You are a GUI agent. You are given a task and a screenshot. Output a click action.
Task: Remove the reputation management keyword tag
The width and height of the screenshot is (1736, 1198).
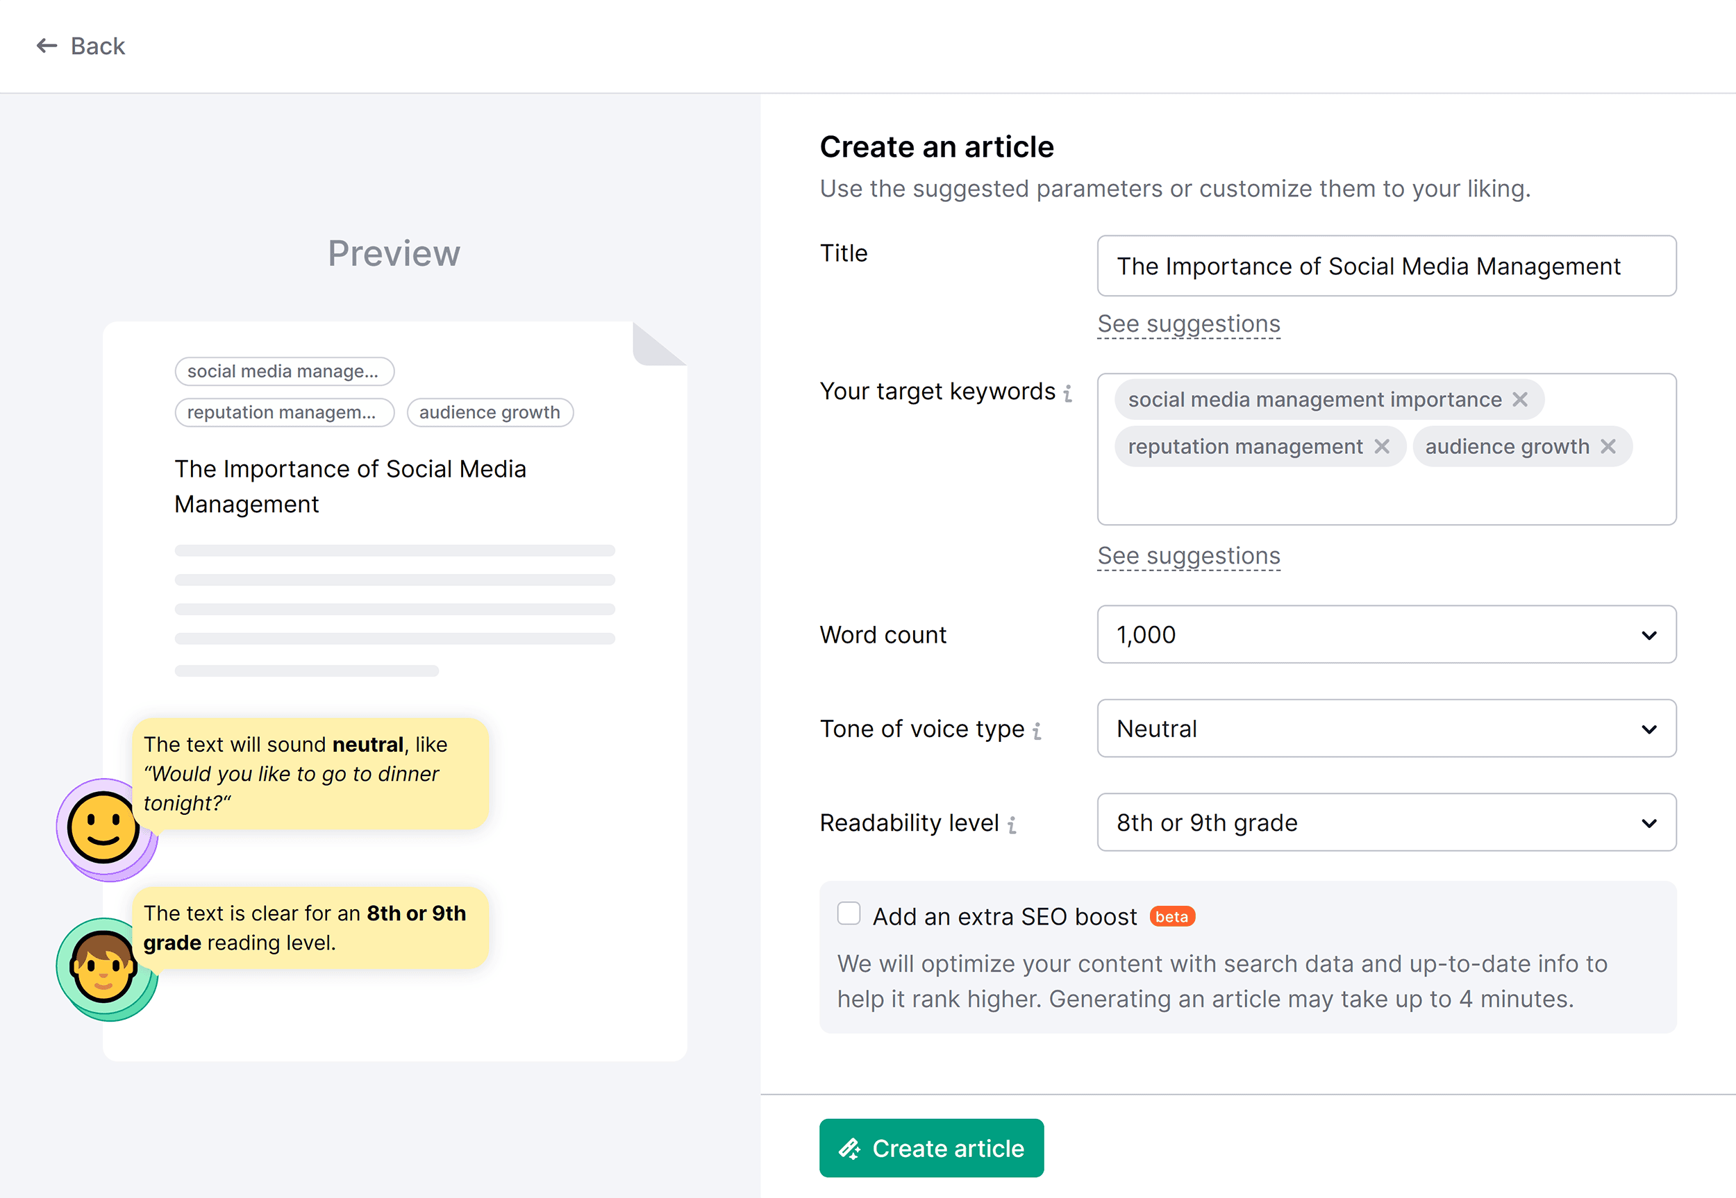[1383, 446]
